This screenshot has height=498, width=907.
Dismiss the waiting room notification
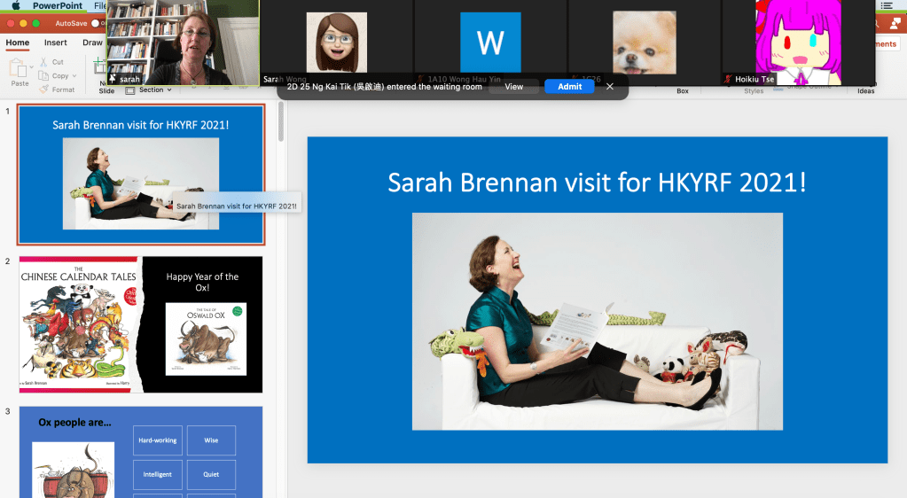(610, 87)
